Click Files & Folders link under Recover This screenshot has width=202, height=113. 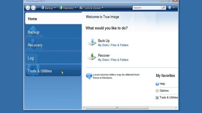[x=120, y=60]
